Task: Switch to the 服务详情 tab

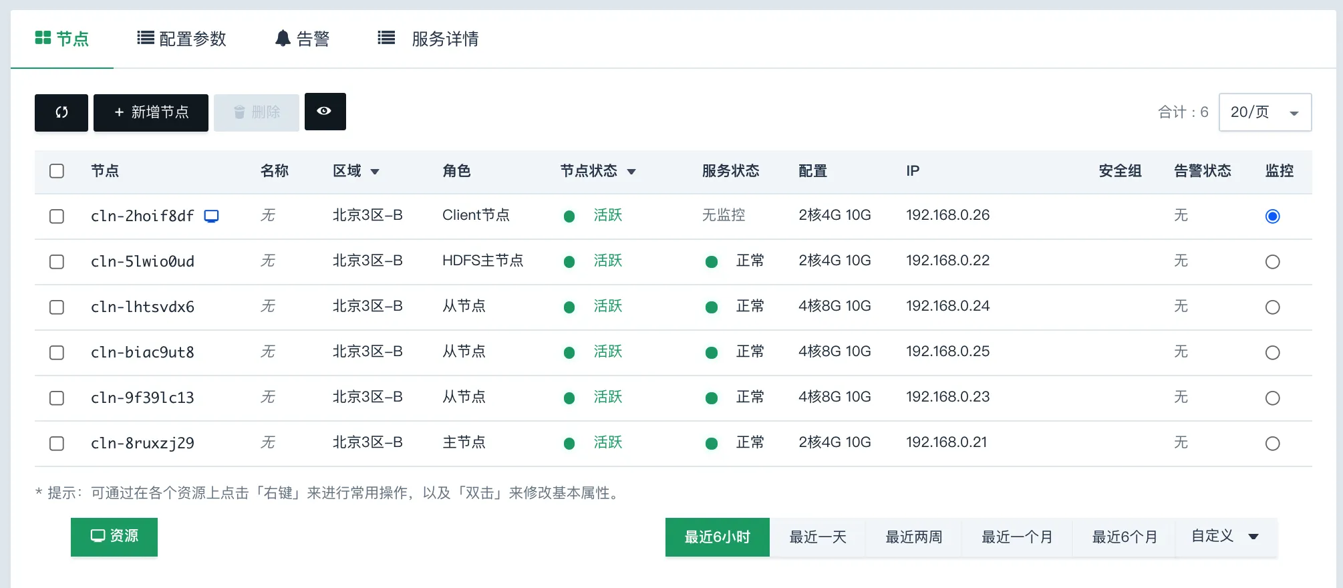Action: click(428, 39)
